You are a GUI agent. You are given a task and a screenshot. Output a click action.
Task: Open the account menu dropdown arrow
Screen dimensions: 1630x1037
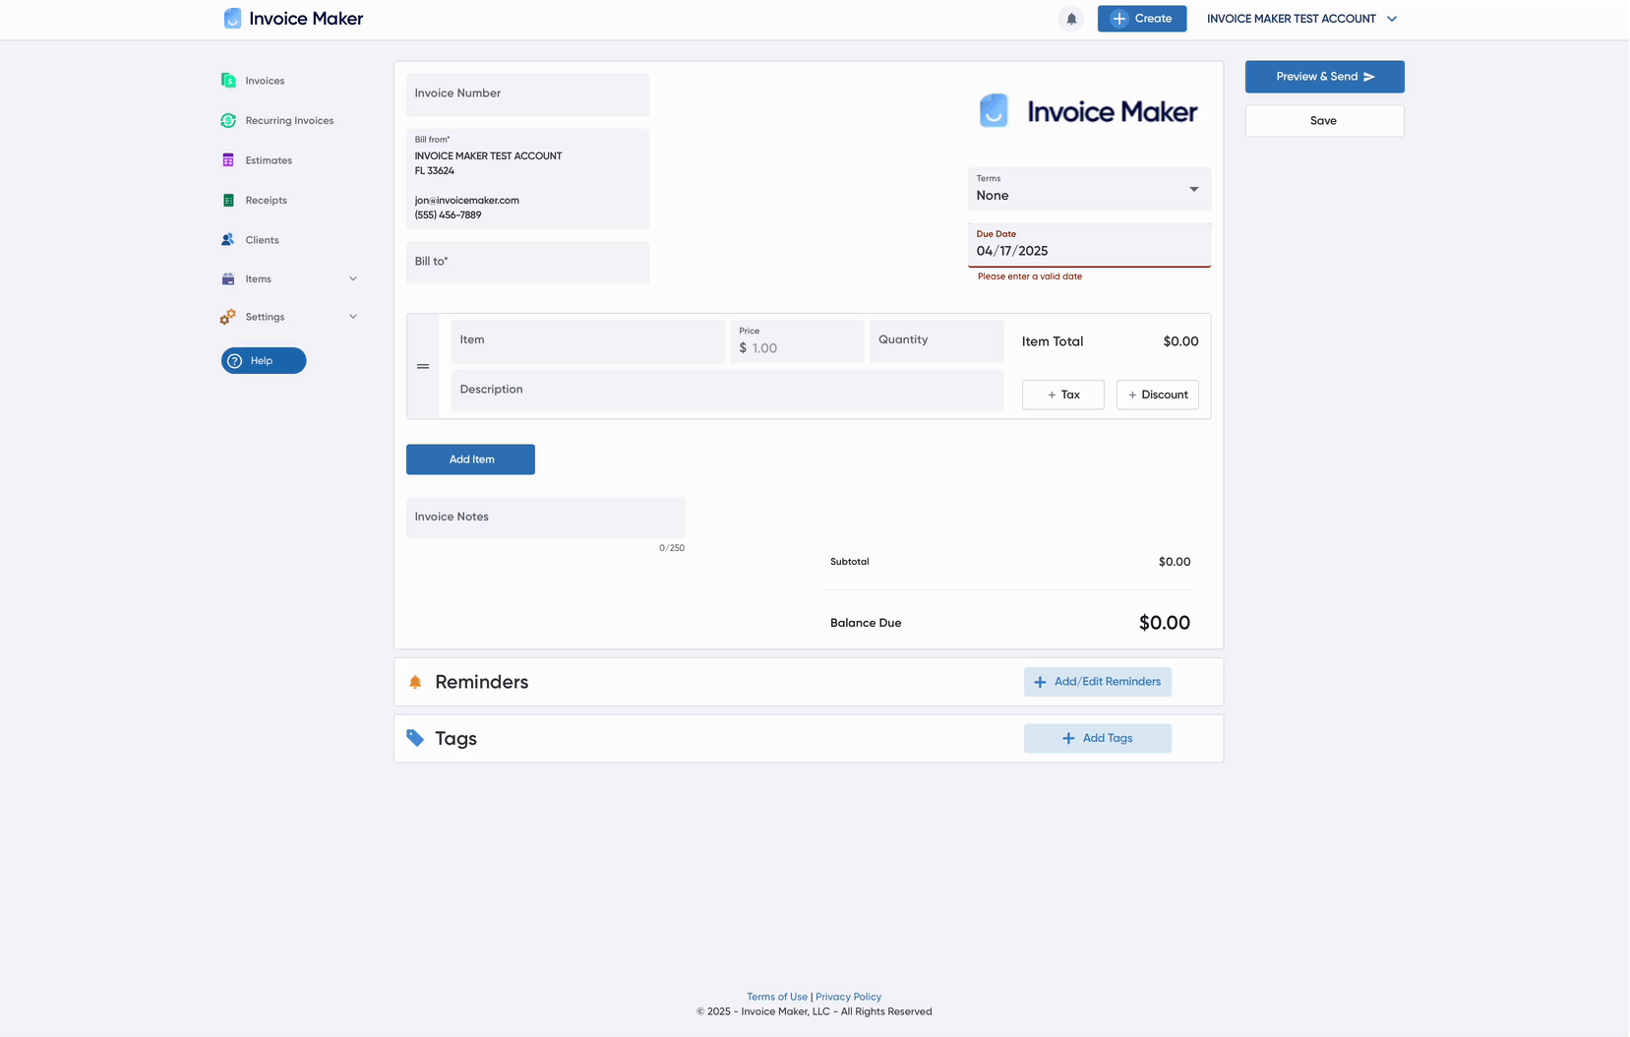pos(1392,19)
